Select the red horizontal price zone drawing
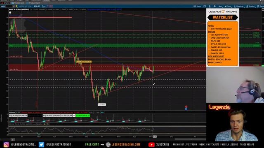Screen dimensions: 264x148 click(x=107, y=67)
